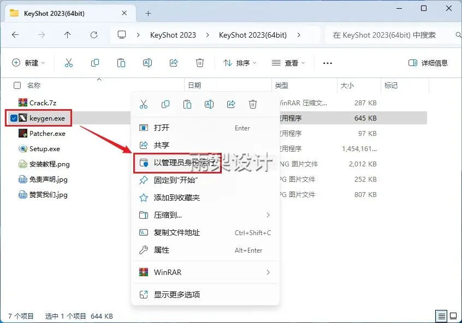Choose 以管理员身份运行
Viewport: 462px width, 323px height.
(x=205, y=163)
